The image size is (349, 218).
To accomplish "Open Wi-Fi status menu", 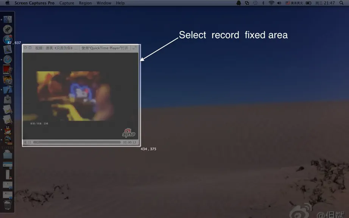I will 271,3.
